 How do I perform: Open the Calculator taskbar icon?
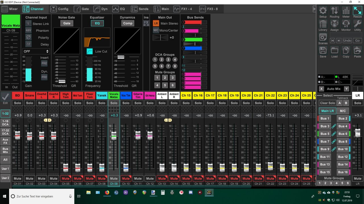click(163, 193)
